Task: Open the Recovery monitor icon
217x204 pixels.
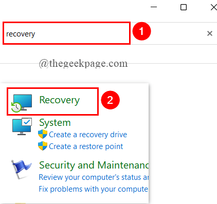Action: coord(22,103)
